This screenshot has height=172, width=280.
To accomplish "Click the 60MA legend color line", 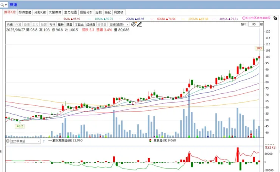I will click(152, 19).
